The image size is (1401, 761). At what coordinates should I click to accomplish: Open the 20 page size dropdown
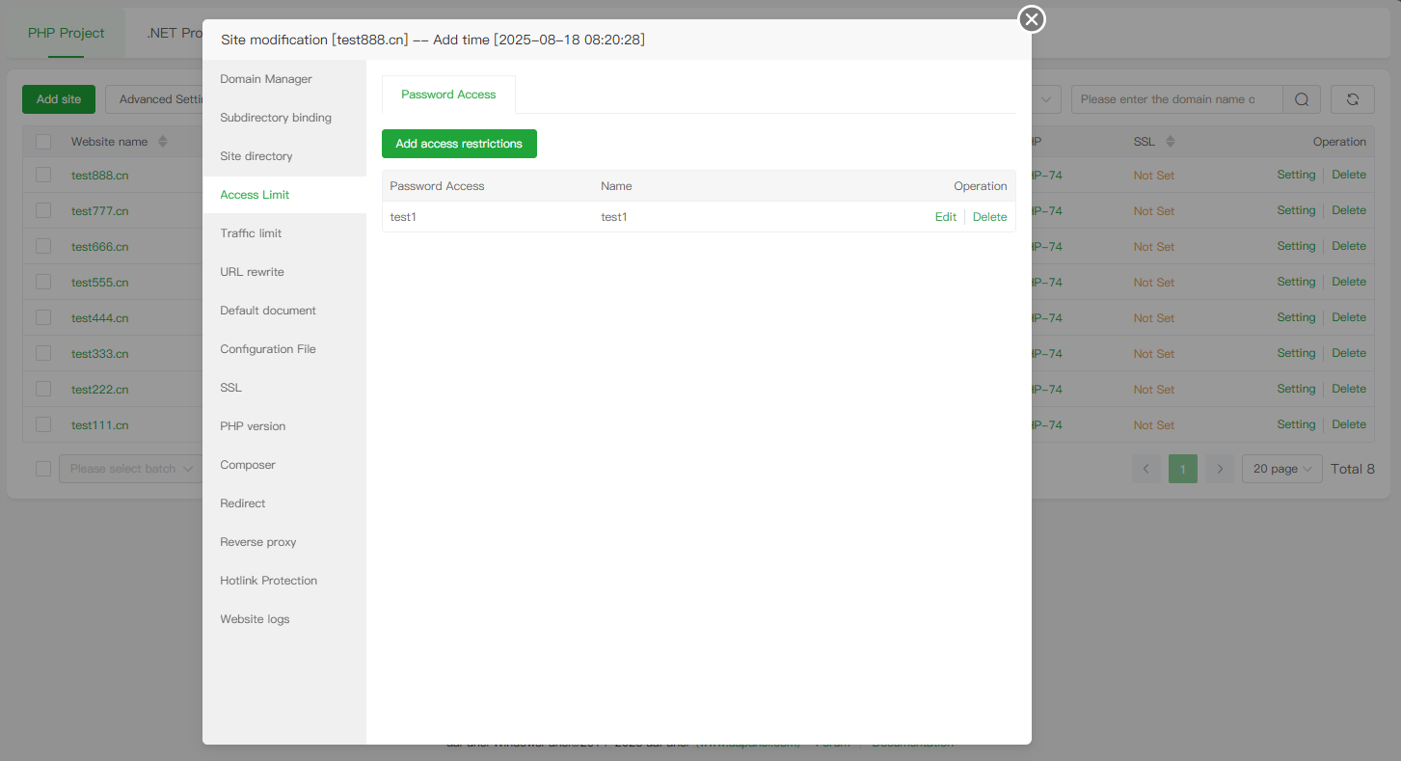(1281, 469)
